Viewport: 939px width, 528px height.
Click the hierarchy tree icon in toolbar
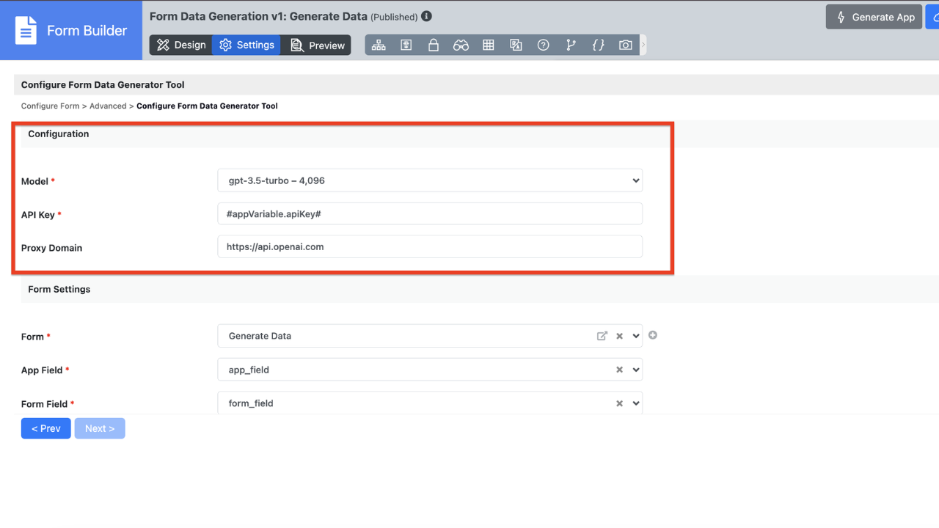pyautogui.click(x=379, y=45)
